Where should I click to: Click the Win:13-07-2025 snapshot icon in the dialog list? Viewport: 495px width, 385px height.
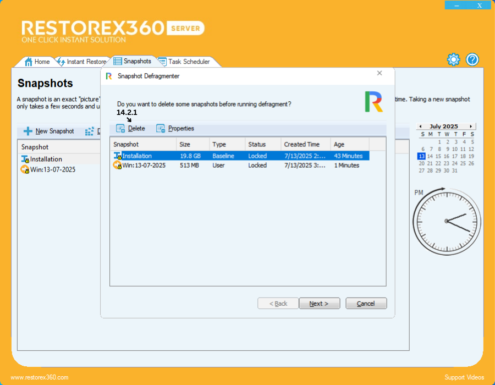tap(118, 165)
